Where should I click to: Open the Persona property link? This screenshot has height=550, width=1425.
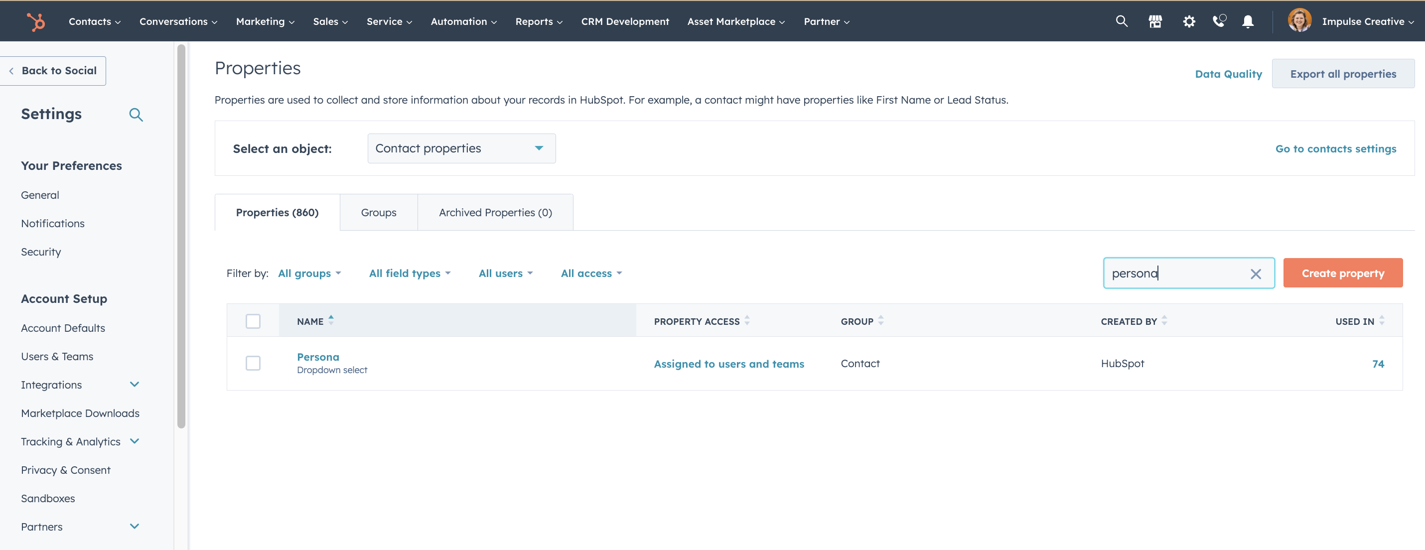[318, 357]
